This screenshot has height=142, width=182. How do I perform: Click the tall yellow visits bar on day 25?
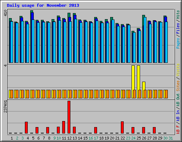point(138,78)
